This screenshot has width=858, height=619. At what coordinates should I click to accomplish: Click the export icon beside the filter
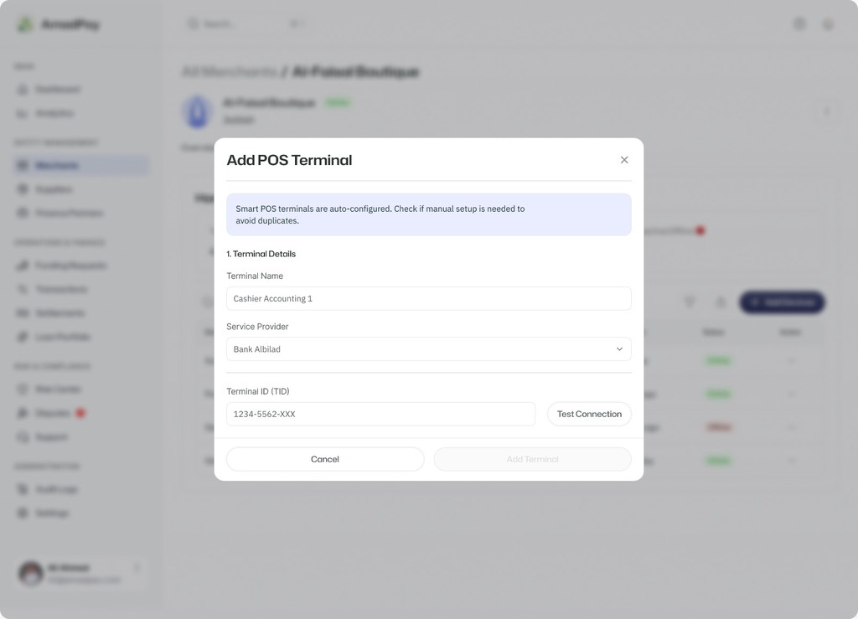720,302
